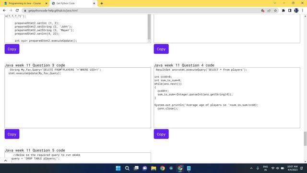This screenshot has width=307, height=173.
Task: Click page scrollbar up arrow
Action: [305, 16]
